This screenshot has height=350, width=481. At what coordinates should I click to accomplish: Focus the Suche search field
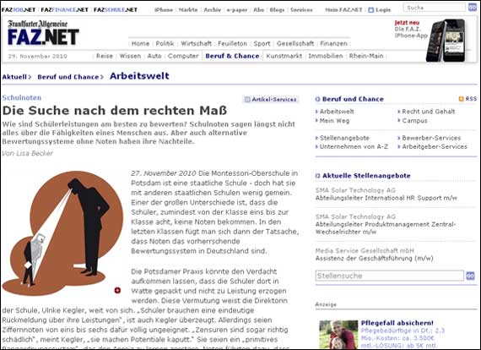(x=434, y=8)
